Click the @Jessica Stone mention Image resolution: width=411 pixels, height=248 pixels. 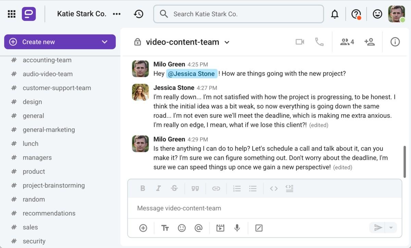[191, 74]
